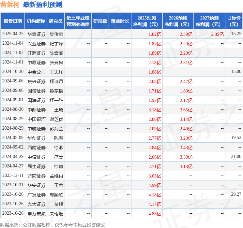243x228 pixels.
Task: Click the 报告日期 column header
Action: (12, 21)
